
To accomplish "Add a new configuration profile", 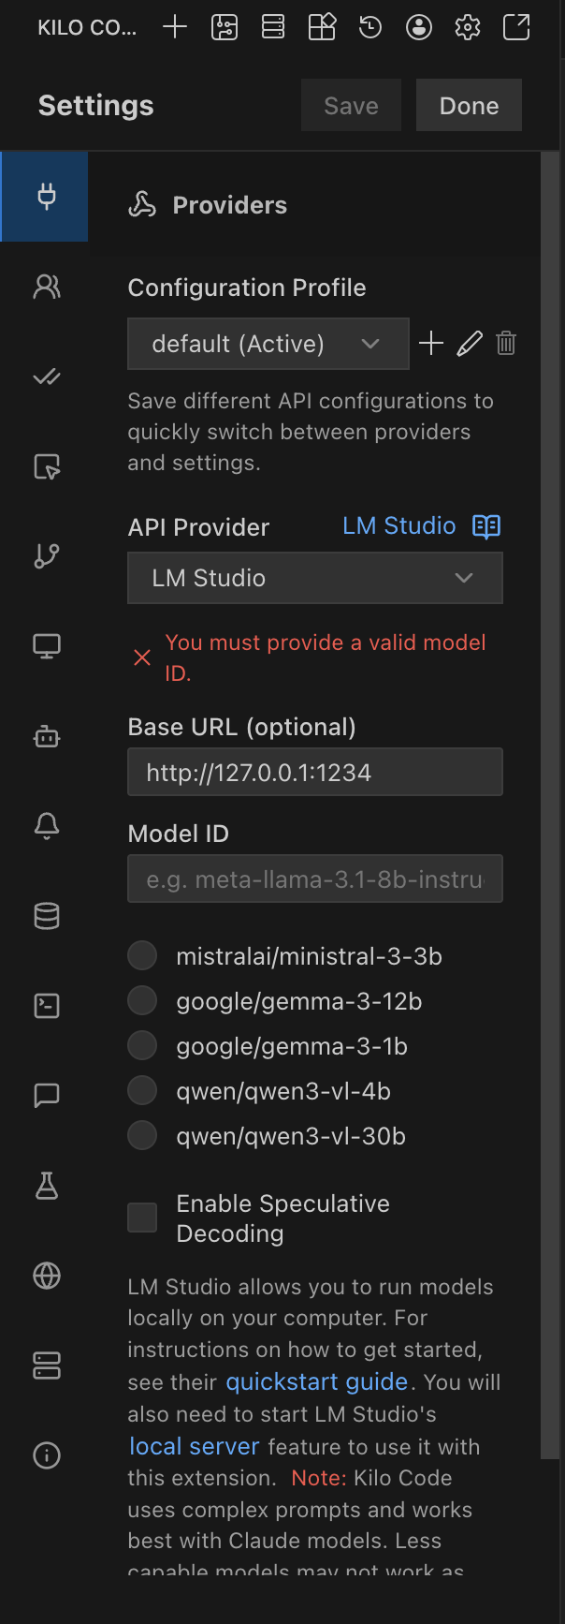I will [431, 344].
